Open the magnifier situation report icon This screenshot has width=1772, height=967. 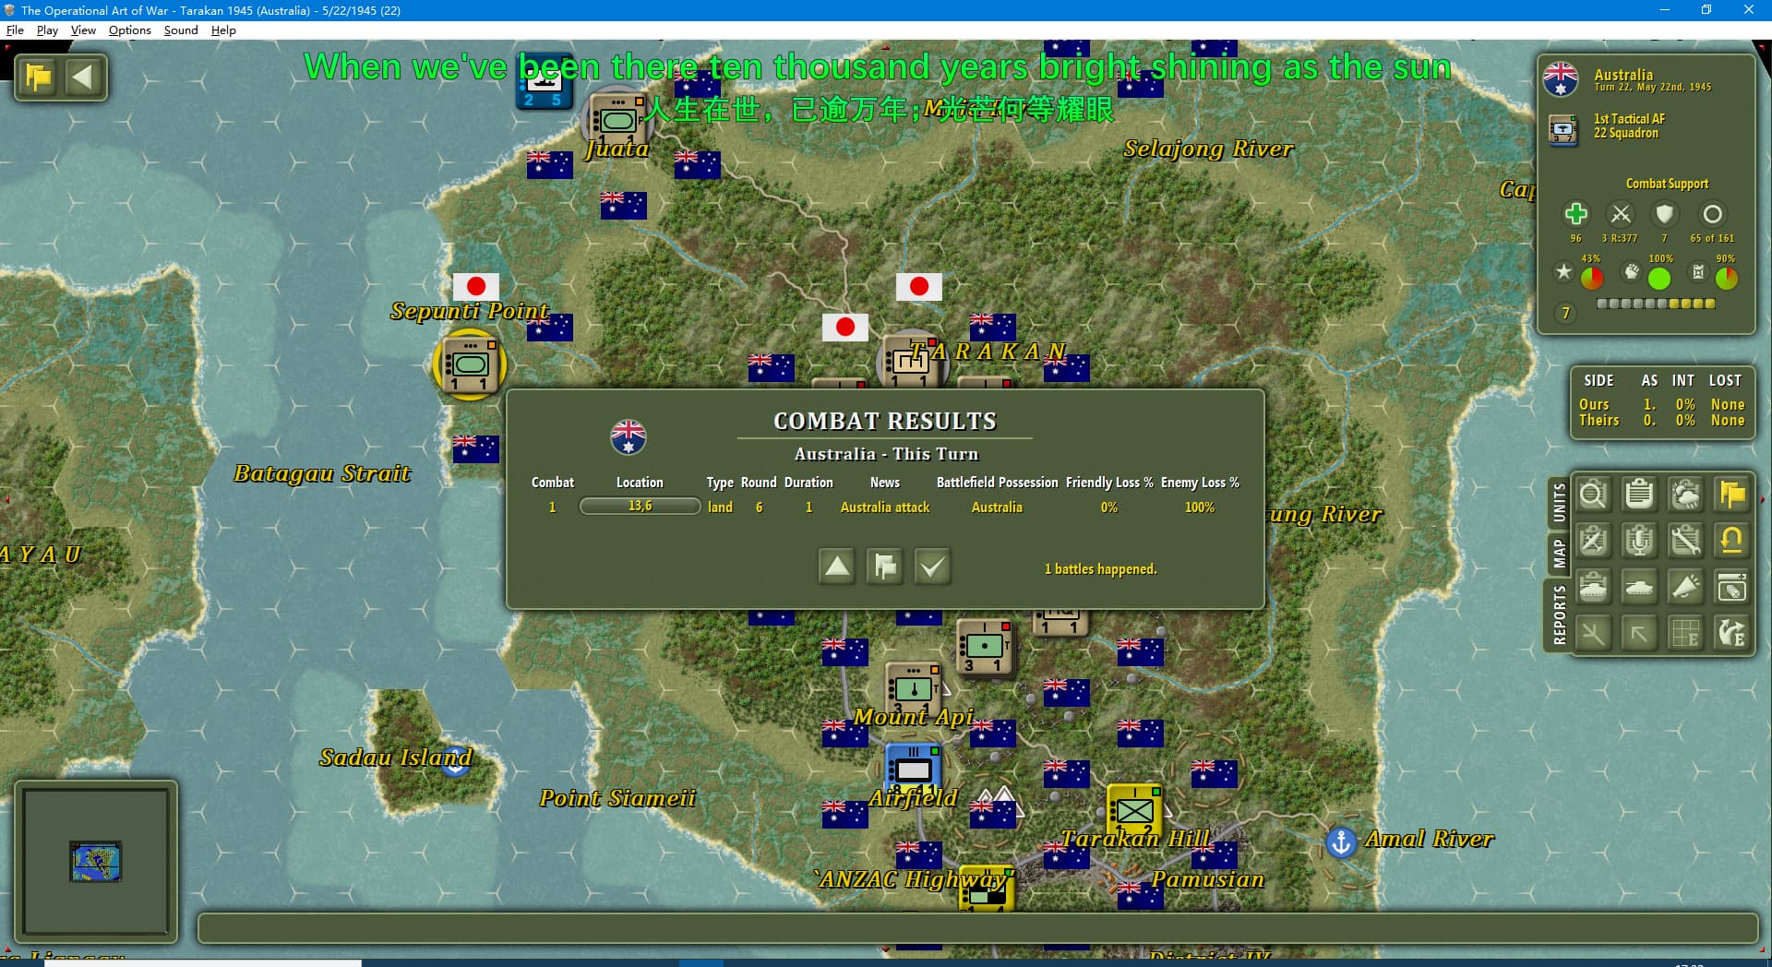coord(1593,495)
